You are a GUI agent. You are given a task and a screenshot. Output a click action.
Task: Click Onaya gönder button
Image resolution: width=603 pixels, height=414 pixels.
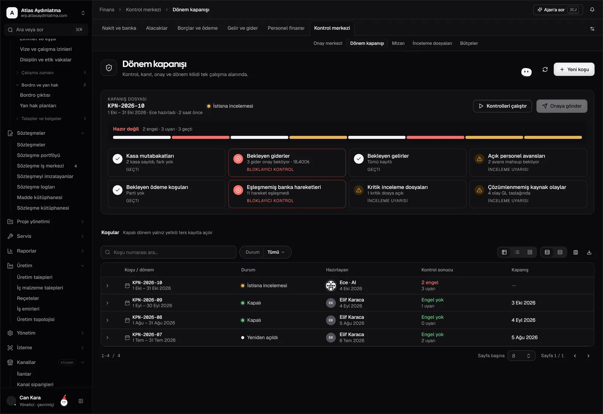pyautogui.click(x=562, y=106)
